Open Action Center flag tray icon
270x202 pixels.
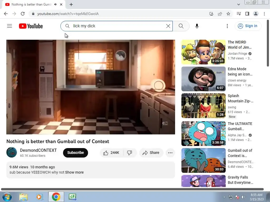pos(237,197)
